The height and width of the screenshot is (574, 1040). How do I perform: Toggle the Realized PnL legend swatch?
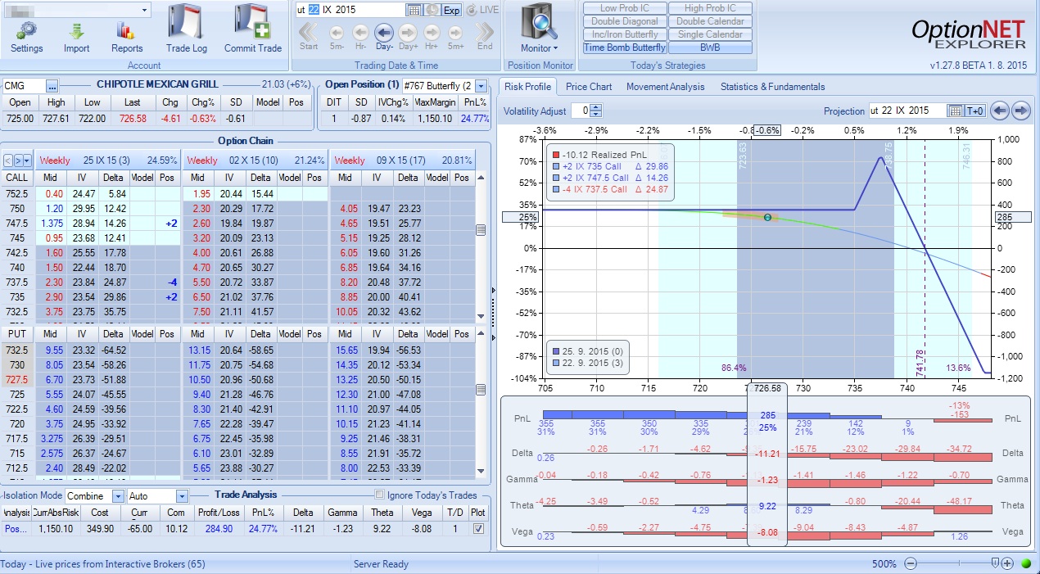point(555,155)
